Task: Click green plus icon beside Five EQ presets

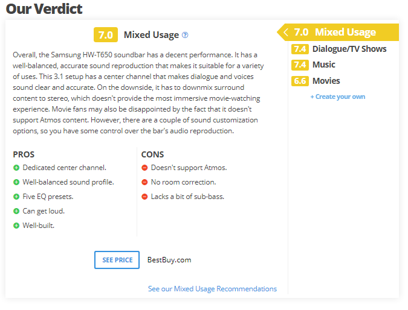Action: tap(16, 197)
